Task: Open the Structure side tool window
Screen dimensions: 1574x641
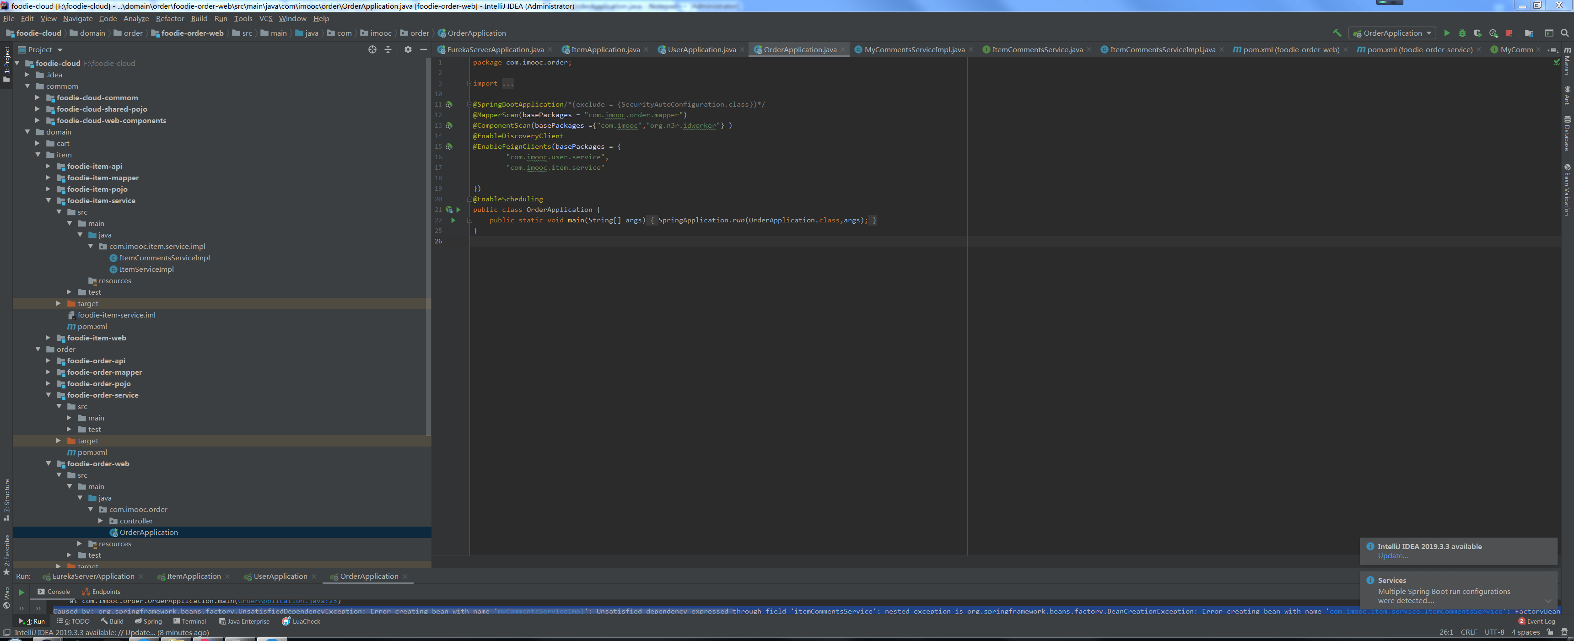Action: 7,500
